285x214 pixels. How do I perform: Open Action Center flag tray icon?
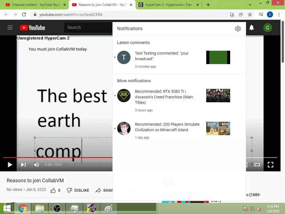[x=245, y=209]
